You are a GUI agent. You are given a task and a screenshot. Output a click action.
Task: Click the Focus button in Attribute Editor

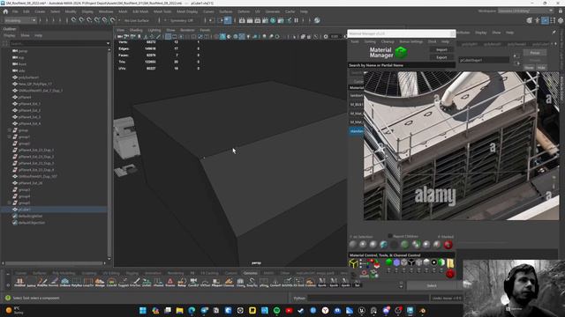tap(535, 53)
